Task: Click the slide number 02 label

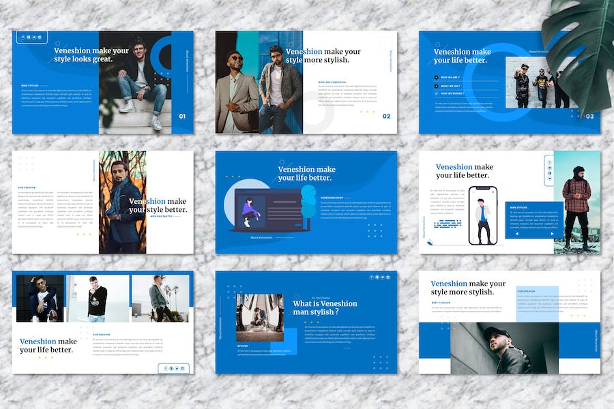Action: tap(386, 117)
